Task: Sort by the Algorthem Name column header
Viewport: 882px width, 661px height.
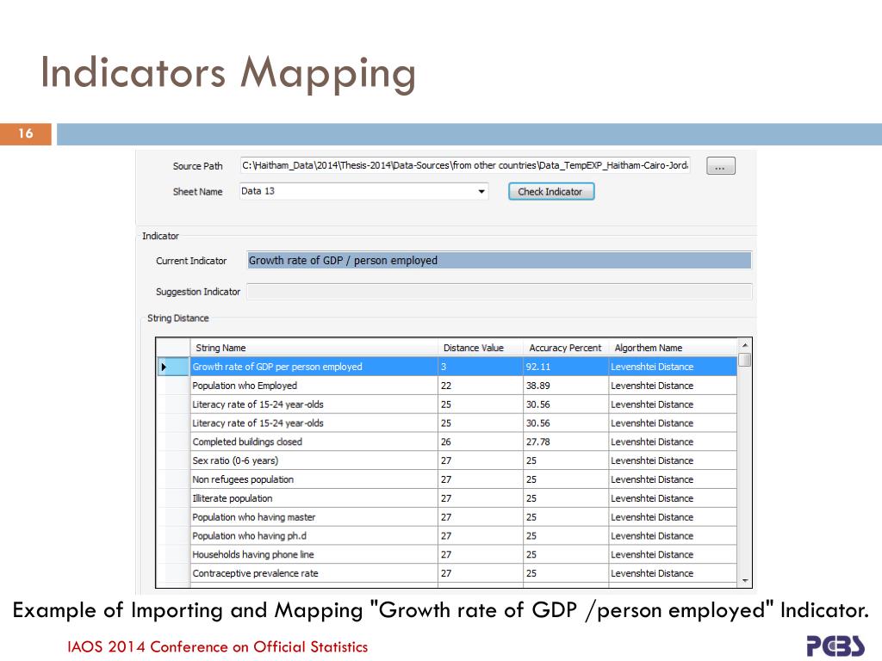Action: click(x=673, y=348)
